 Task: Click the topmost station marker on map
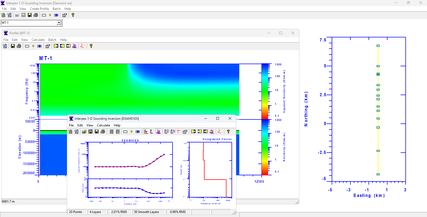(378, 46)
